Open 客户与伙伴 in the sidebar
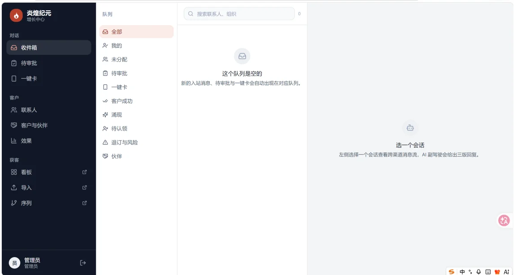Image resolution: width=514 pixels, height=275 pixels. (49, 125)
